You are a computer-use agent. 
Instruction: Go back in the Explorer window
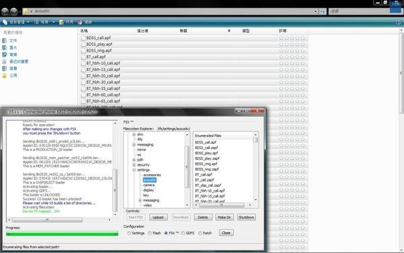(5, 11)
